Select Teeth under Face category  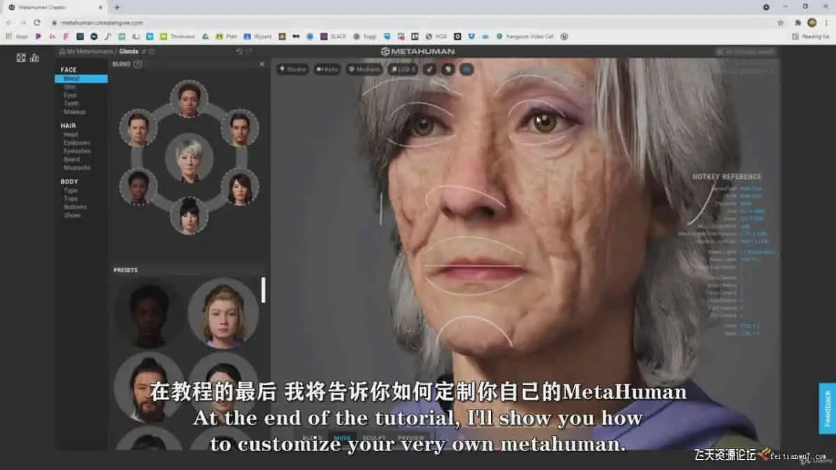pos(71,104)
